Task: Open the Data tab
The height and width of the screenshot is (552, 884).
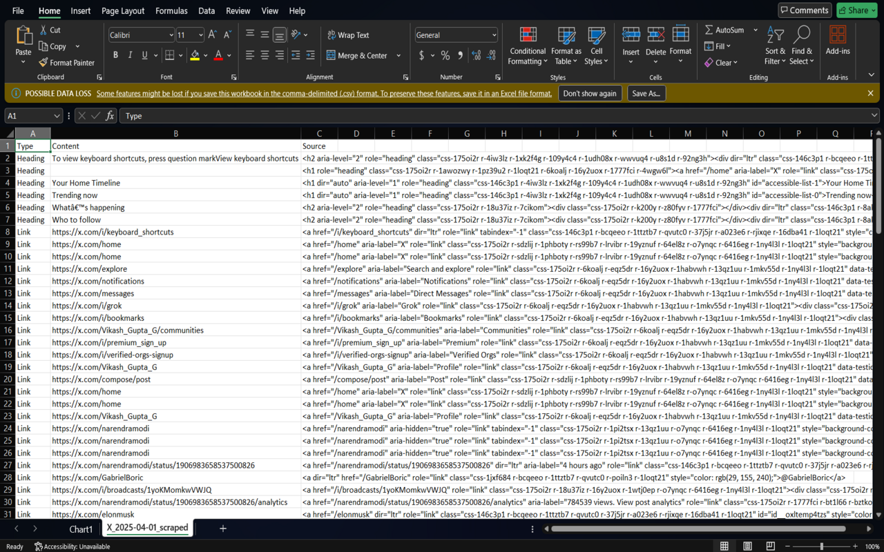Action: pos(206,10)
